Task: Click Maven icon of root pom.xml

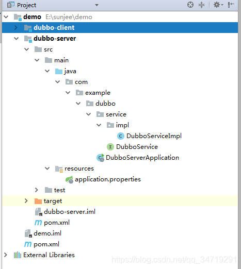Action: pos(28,244)
